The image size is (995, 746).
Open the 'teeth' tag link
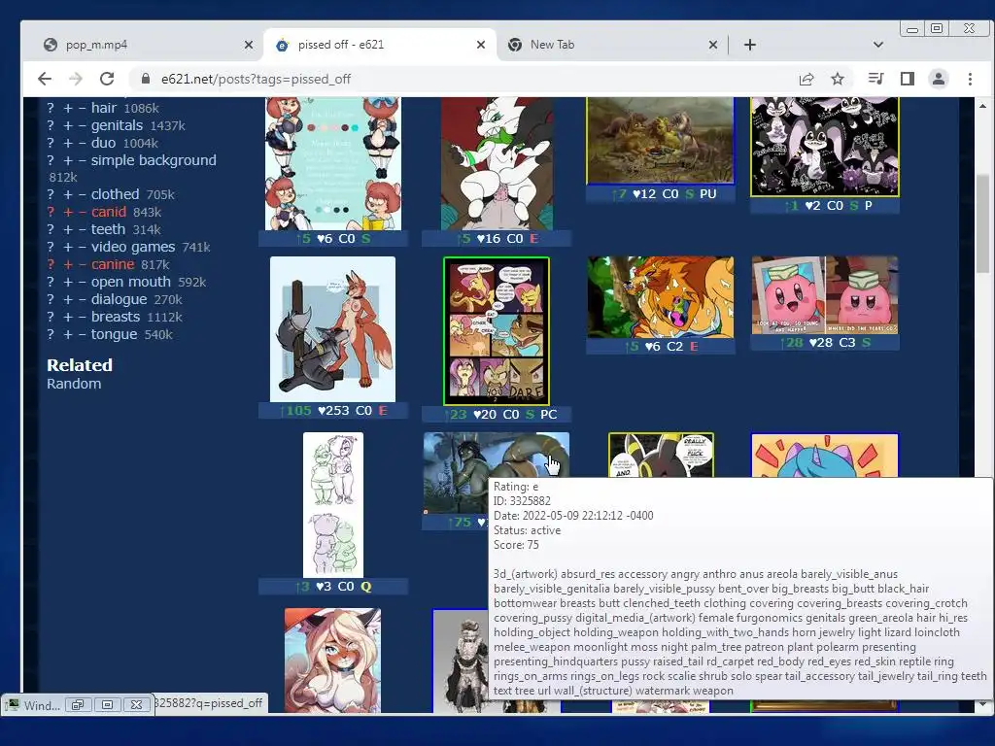(x=108, y=229)
